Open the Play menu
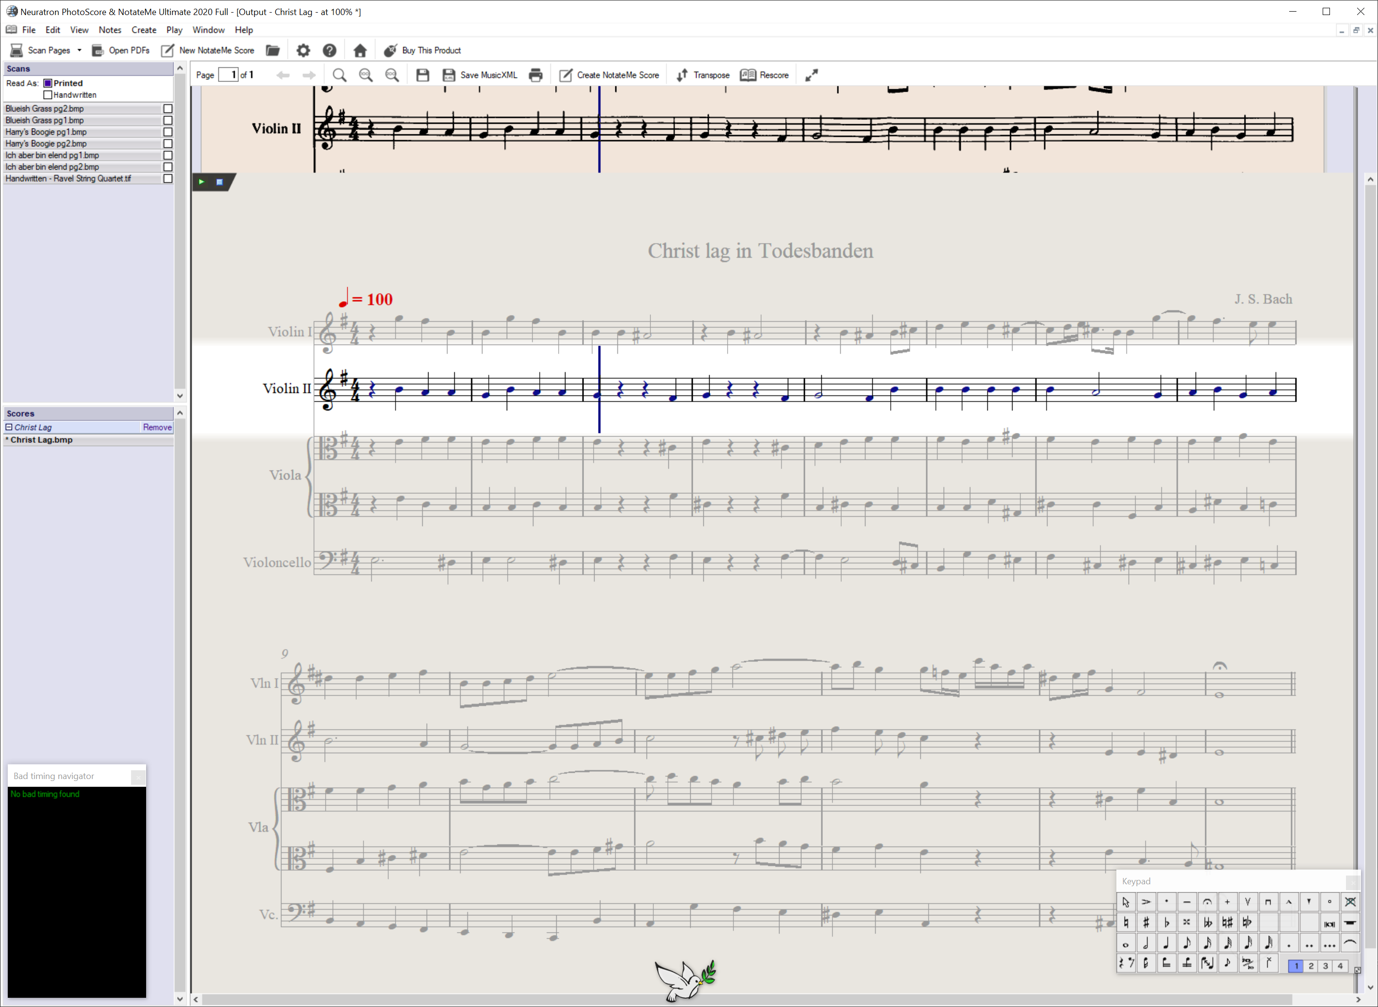Screen dimensions: 1378x1007 click(174, 30)
